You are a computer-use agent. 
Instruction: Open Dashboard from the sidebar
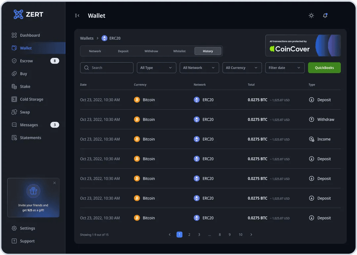coord(30,35)
